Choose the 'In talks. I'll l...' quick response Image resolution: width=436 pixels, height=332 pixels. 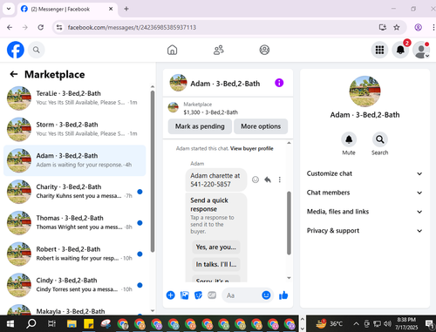(216, 264)
